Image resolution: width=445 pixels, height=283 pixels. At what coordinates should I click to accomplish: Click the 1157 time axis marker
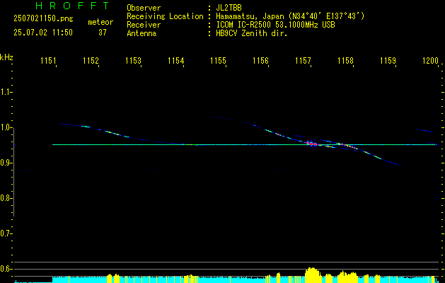(x=303, y=61)
